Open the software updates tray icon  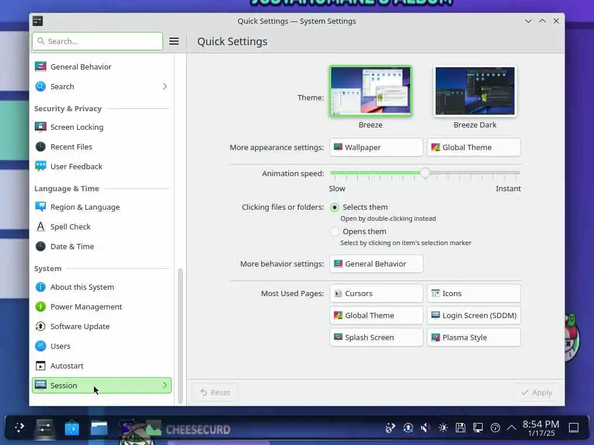click(x=408, y=428)
